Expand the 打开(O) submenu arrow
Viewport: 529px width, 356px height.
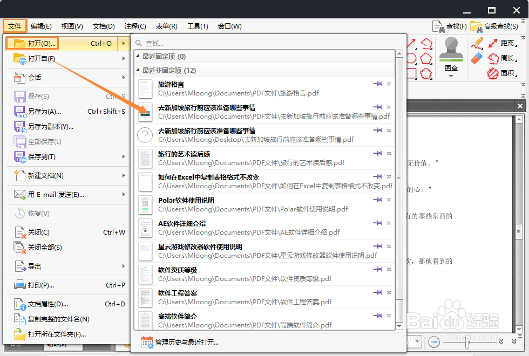(124, 43)
